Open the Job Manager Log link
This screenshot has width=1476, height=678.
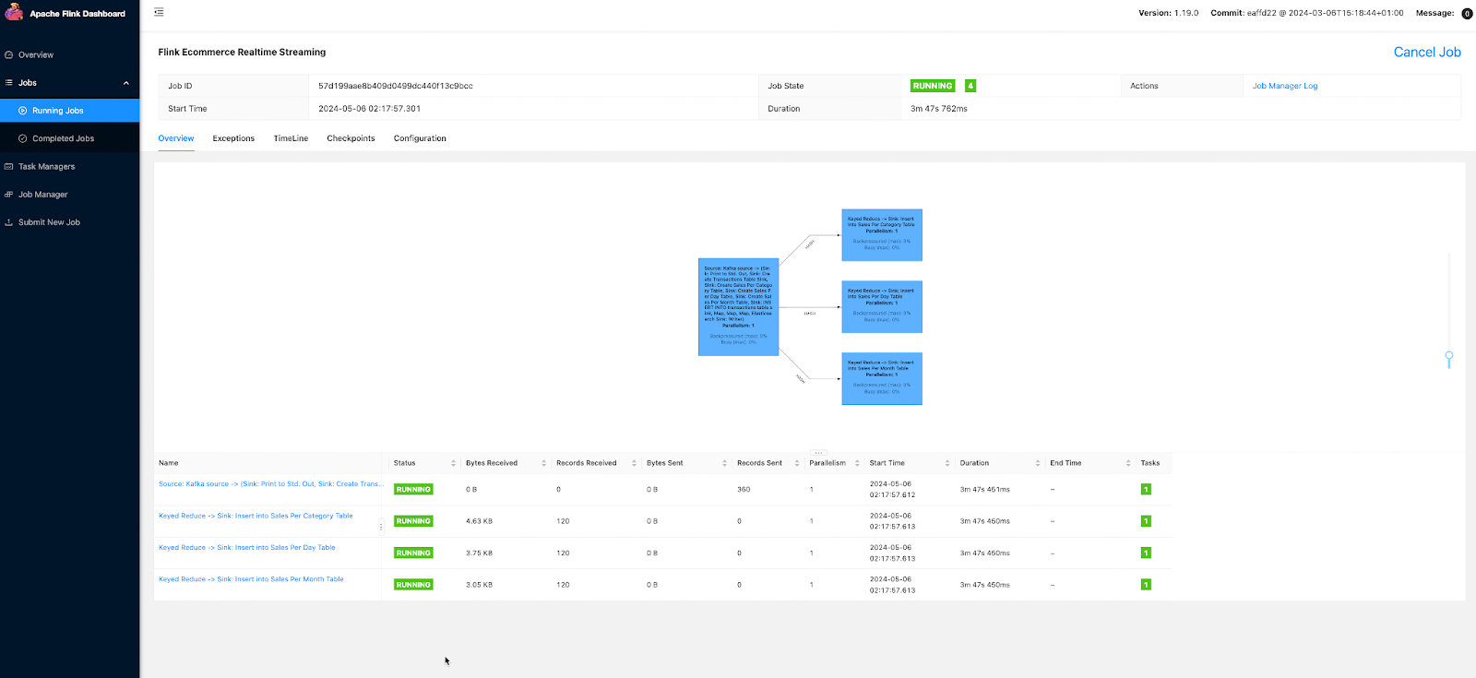point(1285,86)
